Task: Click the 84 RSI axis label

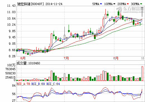Action: pyautogui.click(x=14, y=86)
